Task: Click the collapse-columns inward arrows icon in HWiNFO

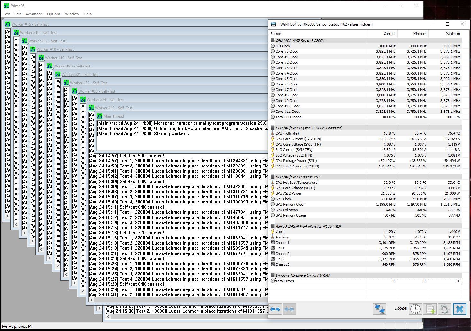Action: click(x=289, y=309)
